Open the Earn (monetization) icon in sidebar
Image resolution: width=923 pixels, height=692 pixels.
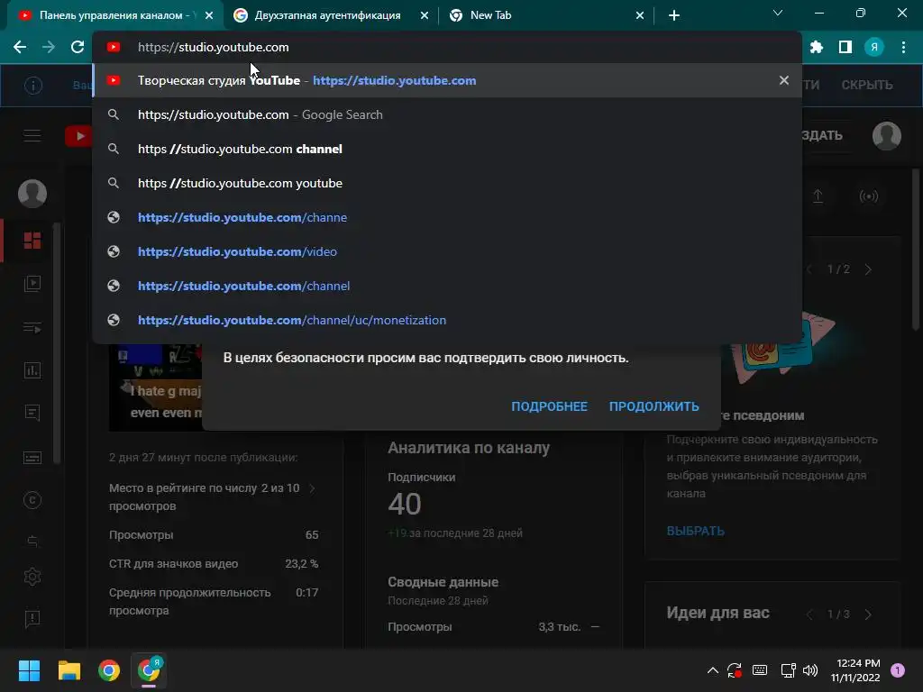[x=32, y=541]
